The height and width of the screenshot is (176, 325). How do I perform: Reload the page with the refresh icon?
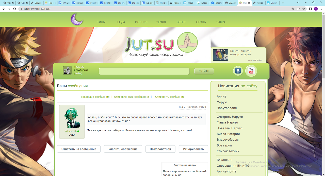[14, 9]
